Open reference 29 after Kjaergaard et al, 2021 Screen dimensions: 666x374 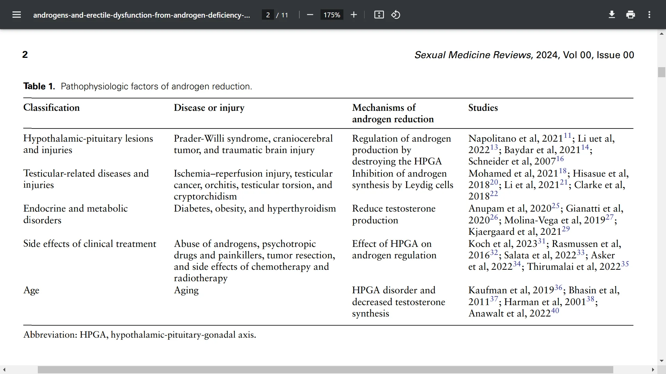pyautogui.click(x=566, y=229)
